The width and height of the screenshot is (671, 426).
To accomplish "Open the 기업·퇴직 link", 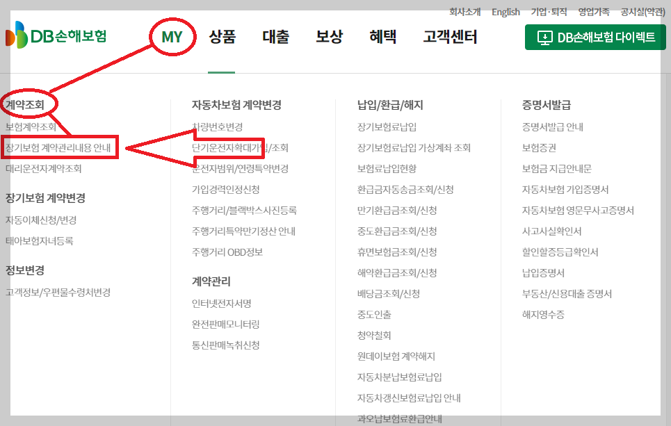I will tap(549, 12).
